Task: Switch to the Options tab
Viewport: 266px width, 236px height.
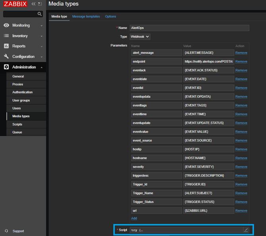Action: (x=110, y=17)
